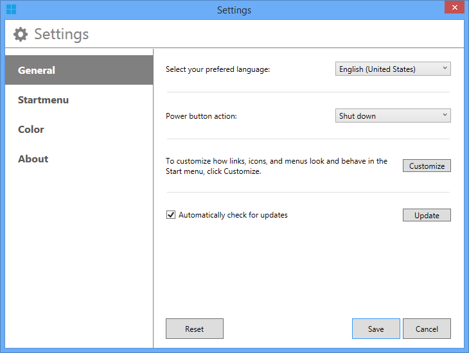This screenshot has width=469, height=353.
Task: Click the Customize button
Action: coord(427,166)
